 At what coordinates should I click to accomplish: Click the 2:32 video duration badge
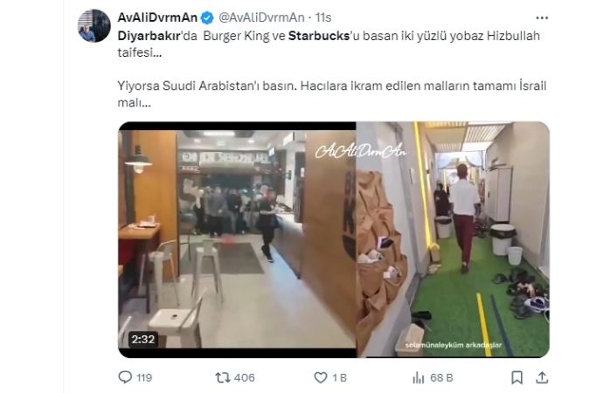point(143,339)
